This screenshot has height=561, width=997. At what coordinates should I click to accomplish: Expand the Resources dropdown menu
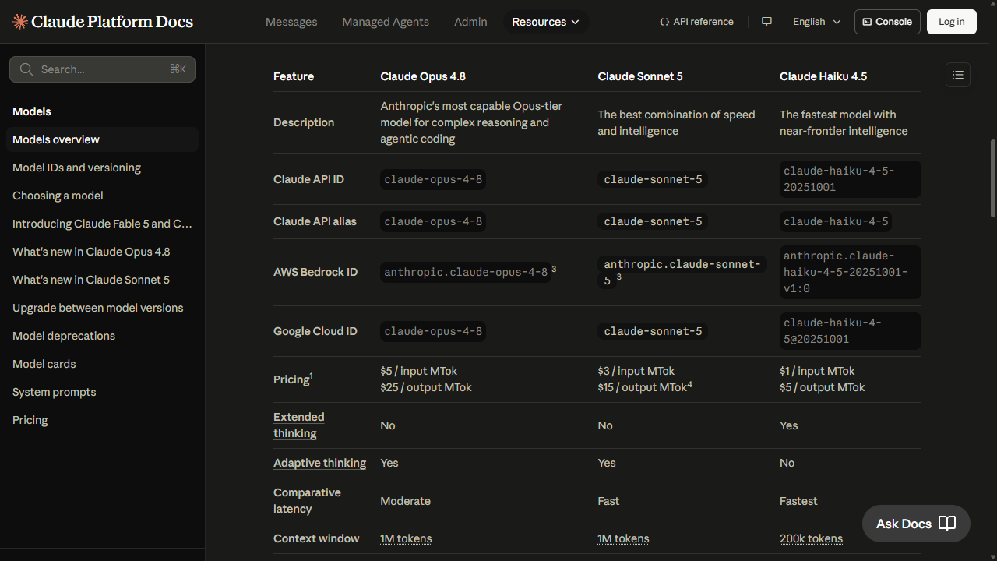click(546, 22)
